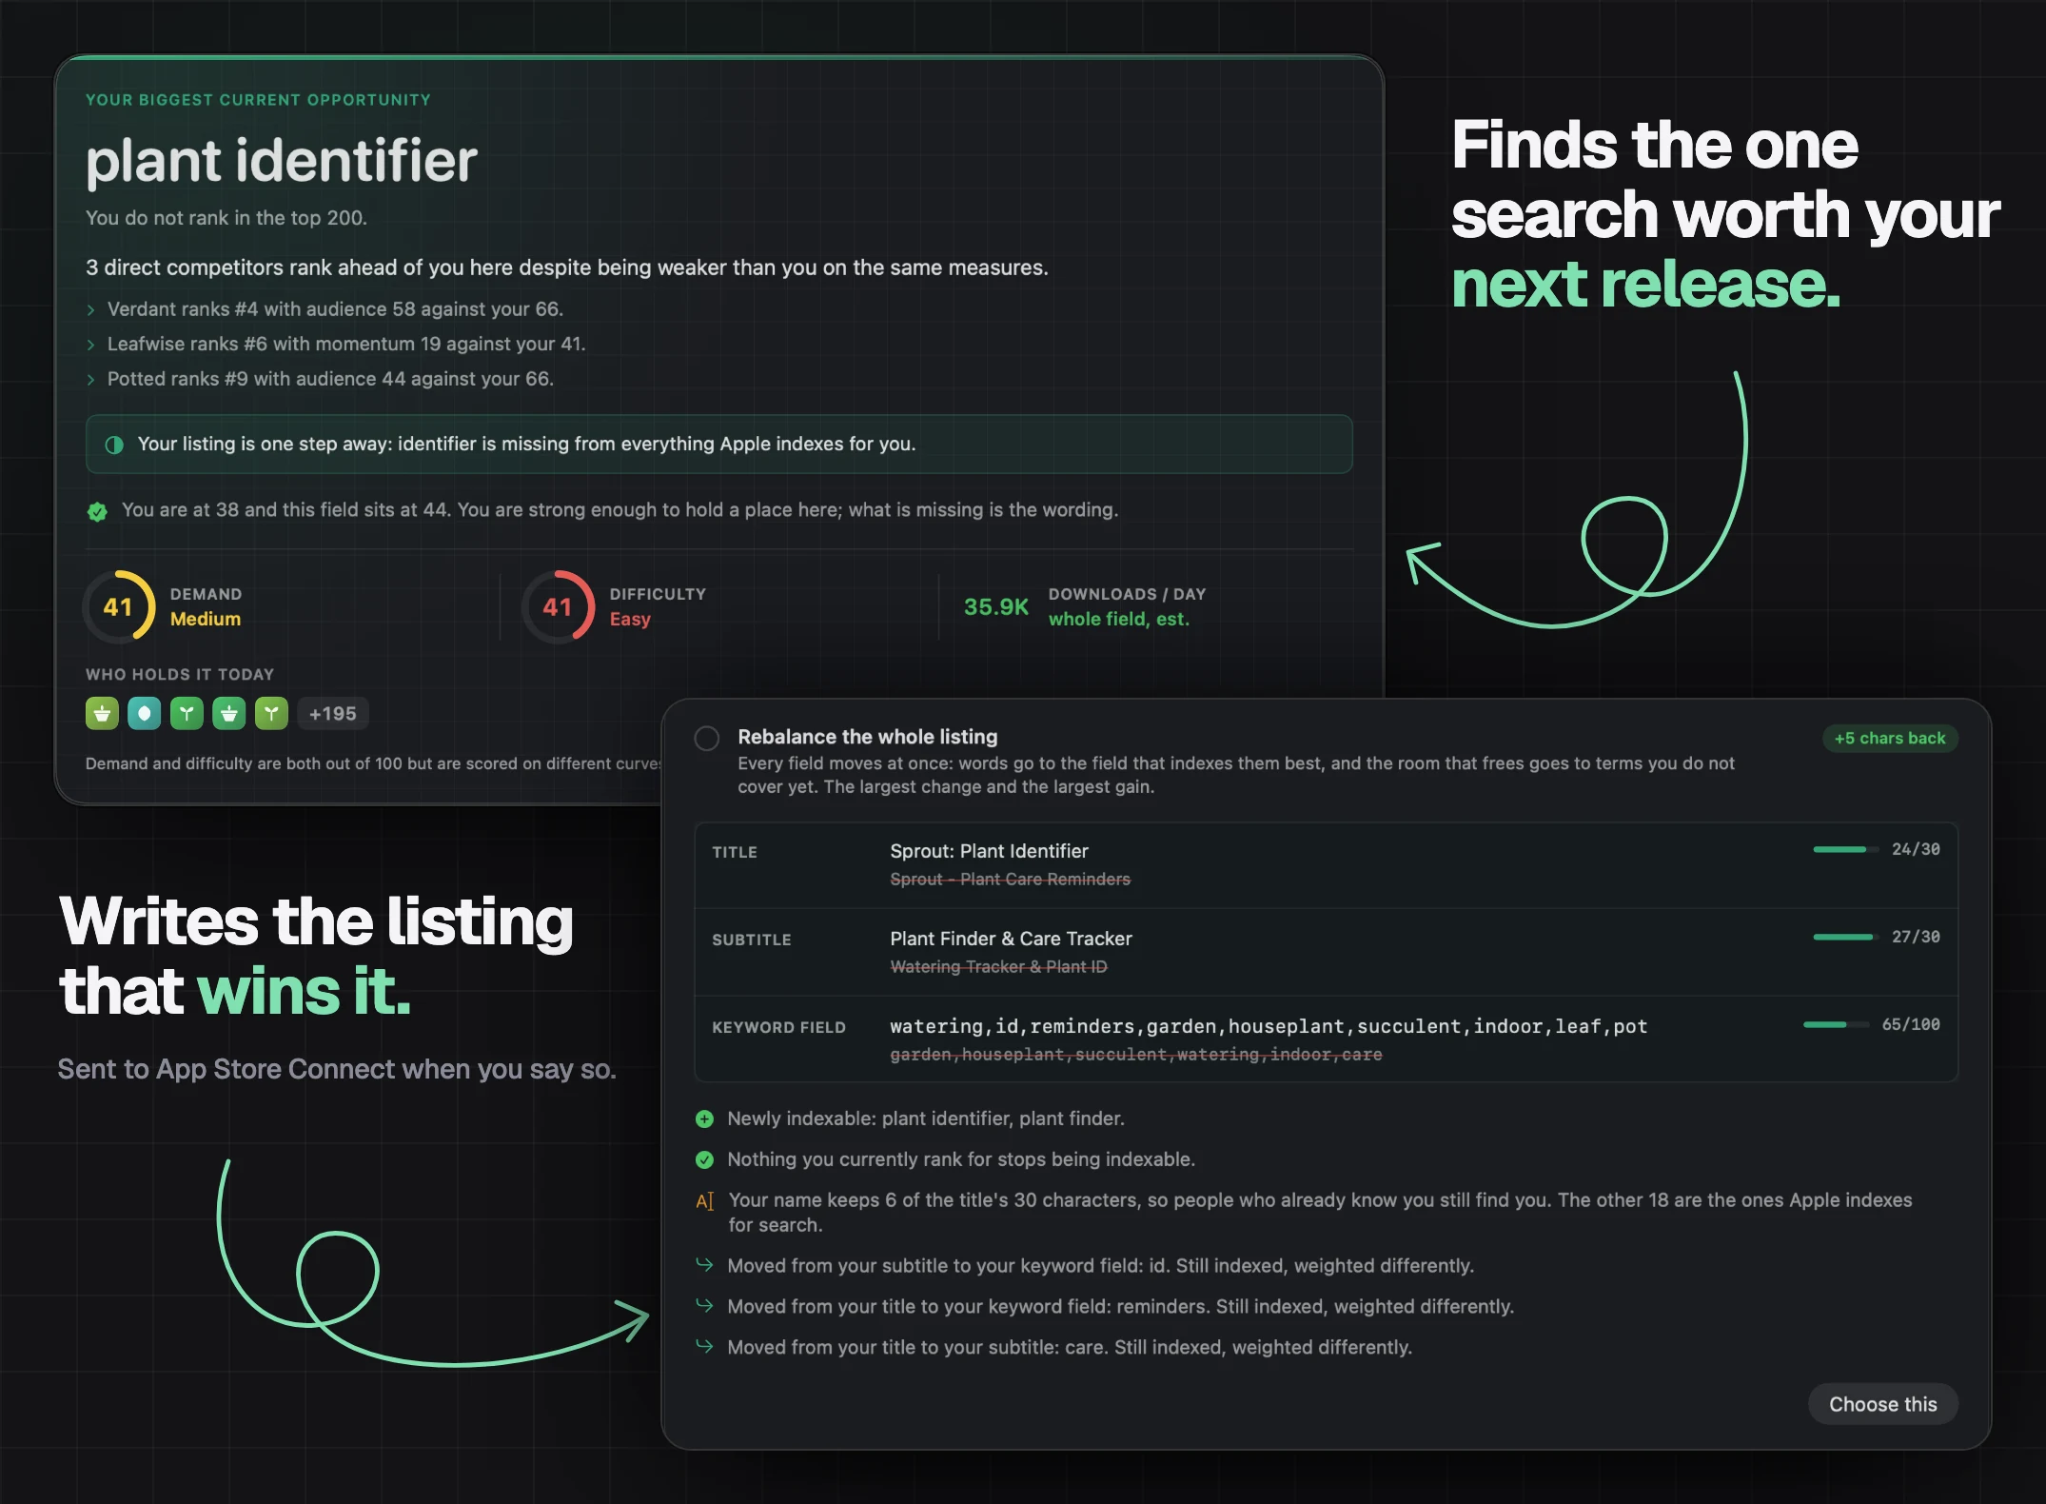Screen dimensions: 2046x1504
Task: Open the lime-green flowerpot competitor app icon
Action: [x=102, y=713]
